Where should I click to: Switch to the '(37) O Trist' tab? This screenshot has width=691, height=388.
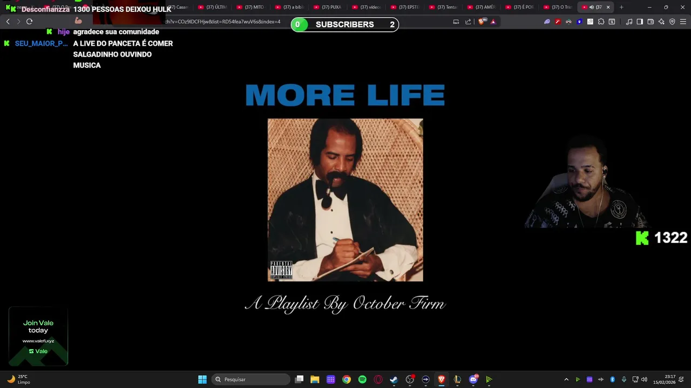tap(558, 7)
